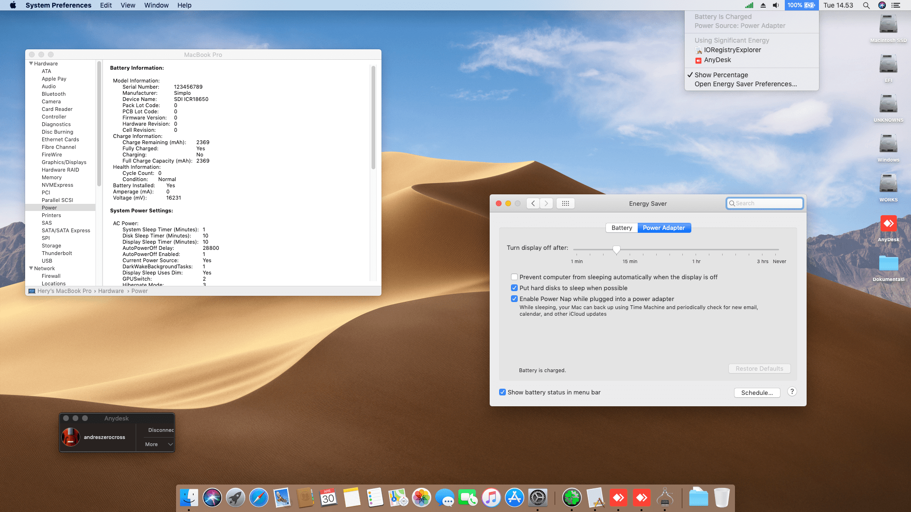911x512 pixels.
Task: Open Calendar icon showing 30
Action: pyautogui.click(x=328, y=498)
